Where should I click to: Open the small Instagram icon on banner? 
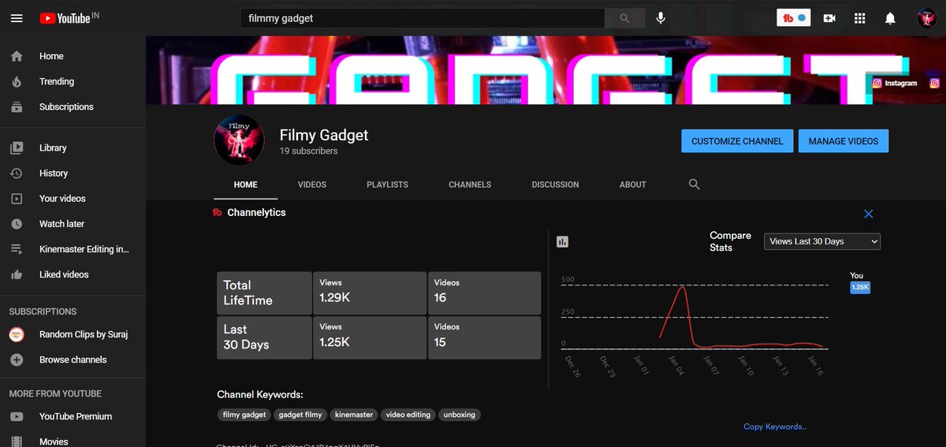(x=934, y=83)
